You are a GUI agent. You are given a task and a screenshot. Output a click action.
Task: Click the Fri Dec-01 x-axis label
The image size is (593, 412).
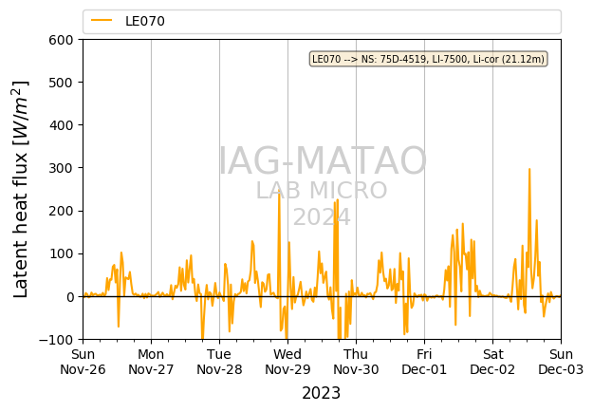click(x=424, y=362)
